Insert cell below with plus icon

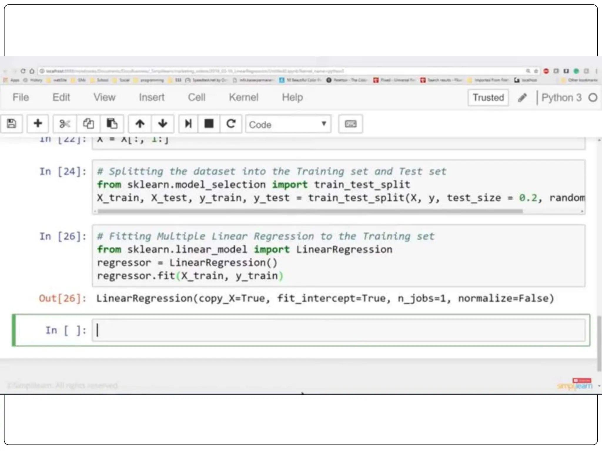click(38, 124)
